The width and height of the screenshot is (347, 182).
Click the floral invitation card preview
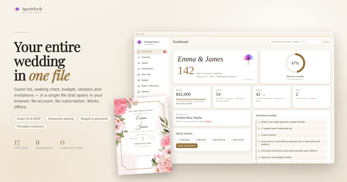pyautogui.click(x=143, y=135)
